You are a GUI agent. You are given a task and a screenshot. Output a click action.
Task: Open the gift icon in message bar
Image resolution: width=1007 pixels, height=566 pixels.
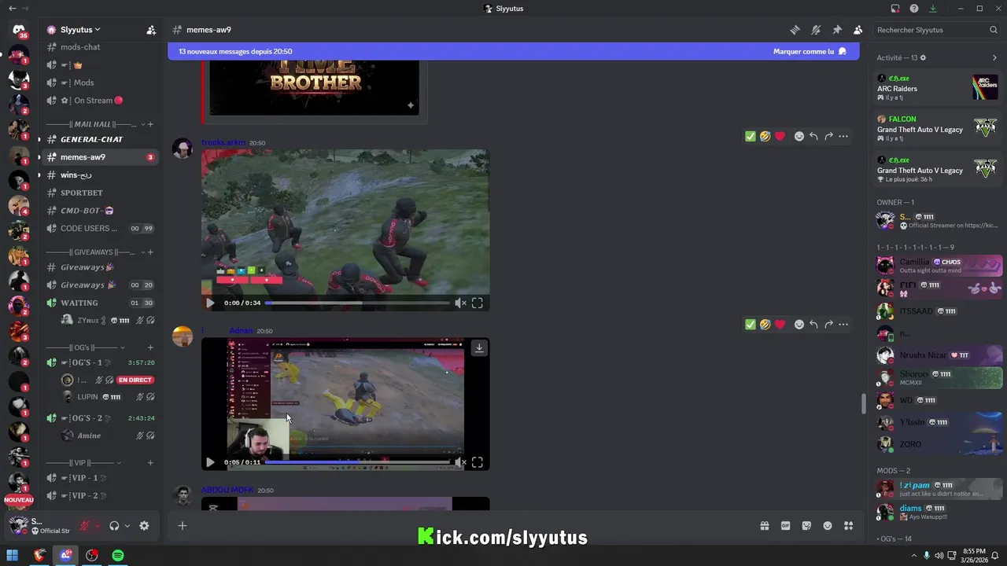pyautogui.click(x=764, y=526)
